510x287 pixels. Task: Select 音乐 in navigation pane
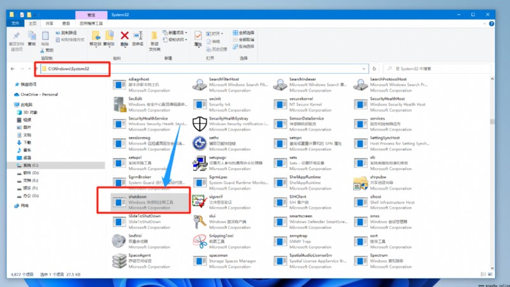27,150
